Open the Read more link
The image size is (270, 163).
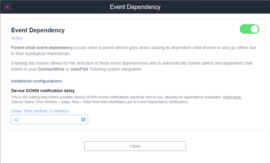coord(232,97)
